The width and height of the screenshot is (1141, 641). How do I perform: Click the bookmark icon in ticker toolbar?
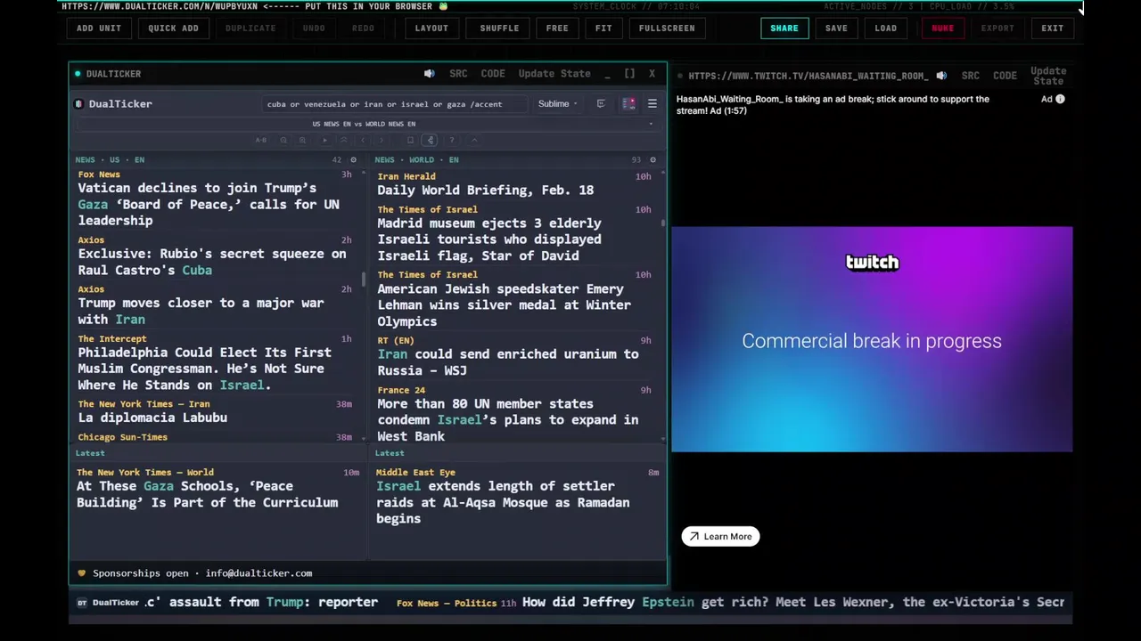coord(410,140)
